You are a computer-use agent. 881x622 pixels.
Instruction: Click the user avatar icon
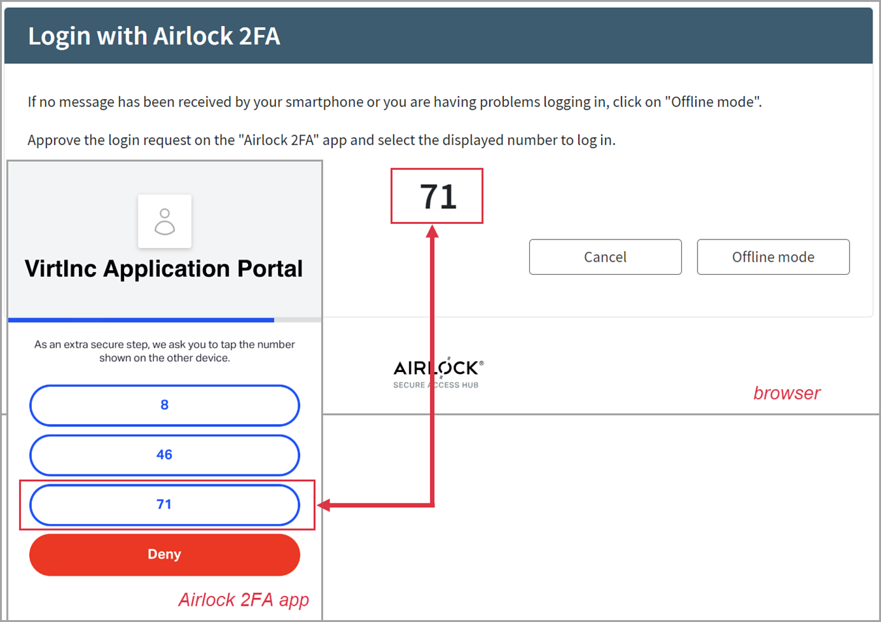tap(164, 221)
